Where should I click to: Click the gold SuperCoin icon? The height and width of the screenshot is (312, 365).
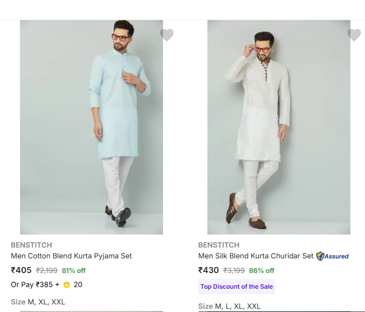67,285
